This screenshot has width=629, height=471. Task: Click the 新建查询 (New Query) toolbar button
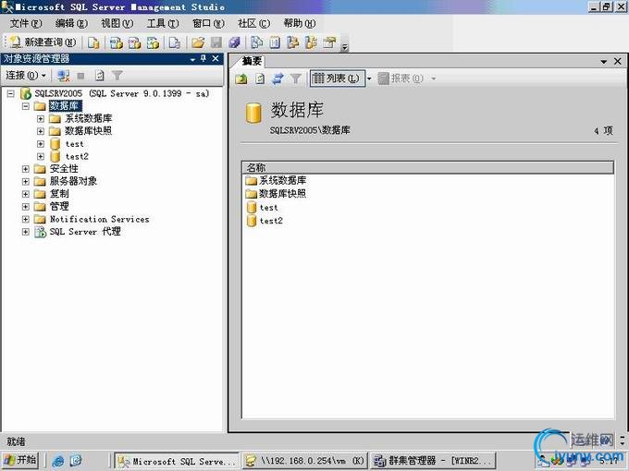pyautogui.click(x=43, y=42)
